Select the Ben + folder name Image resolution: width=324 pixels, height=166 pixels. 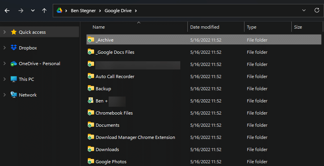coord(102,101)
